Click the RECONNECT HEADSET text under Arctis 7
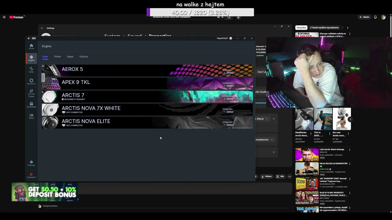This screenshot has height=220, width=392. point(74,99)
